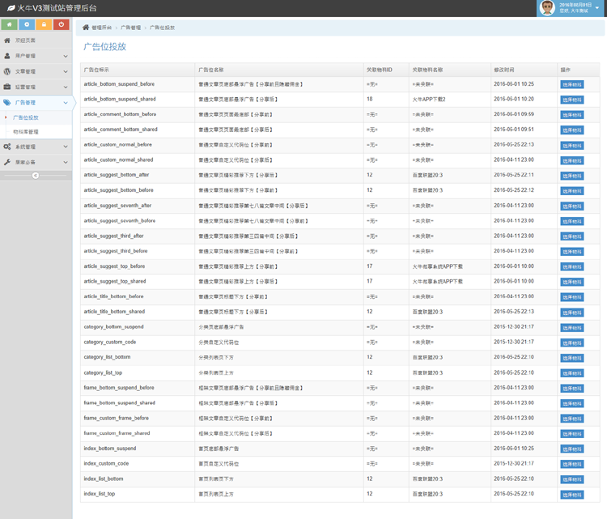This screenshot has height=519, width=607.
Task: Collapse the 广告管理 sidebar section
Action: click(x=36, y=103)
